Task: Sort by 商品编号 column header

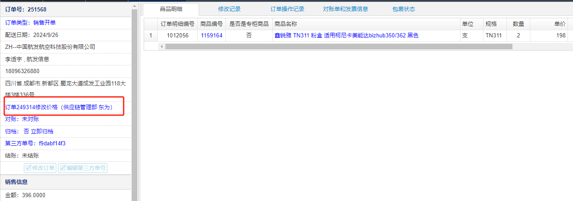Action: click(x=212, y=24)
